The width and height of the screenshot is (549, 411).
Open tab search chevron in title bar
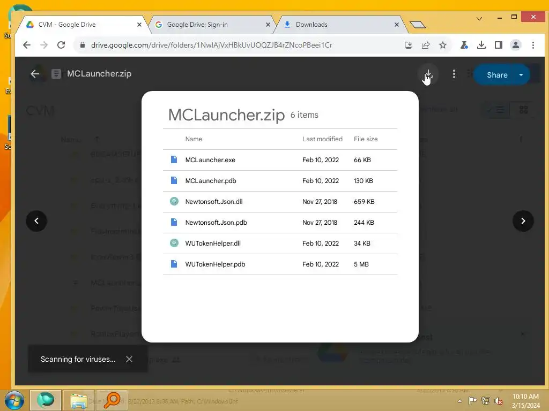[x=479, y=19]
